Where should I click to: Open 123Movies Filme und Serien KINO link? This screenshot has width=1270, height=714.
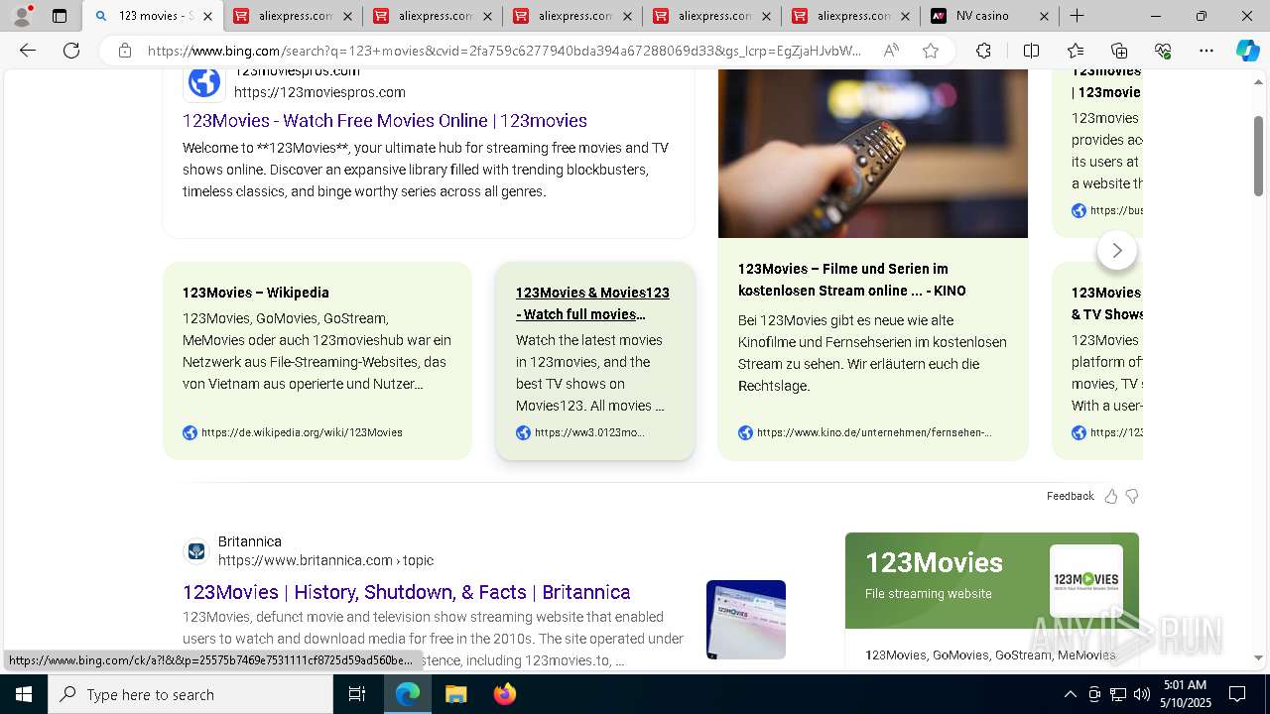(x=851, y=280)
